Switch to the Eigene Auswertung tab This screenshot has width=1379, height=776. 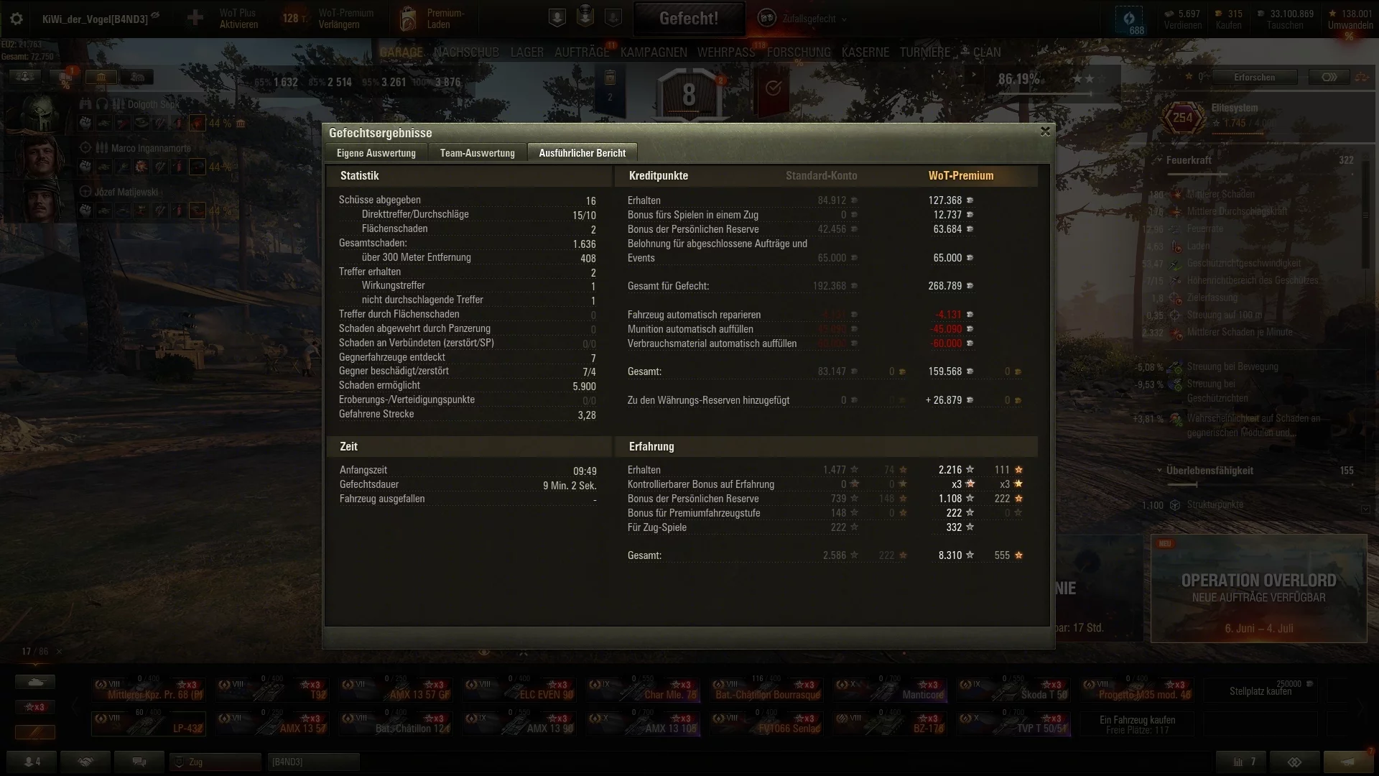(376, 152)
